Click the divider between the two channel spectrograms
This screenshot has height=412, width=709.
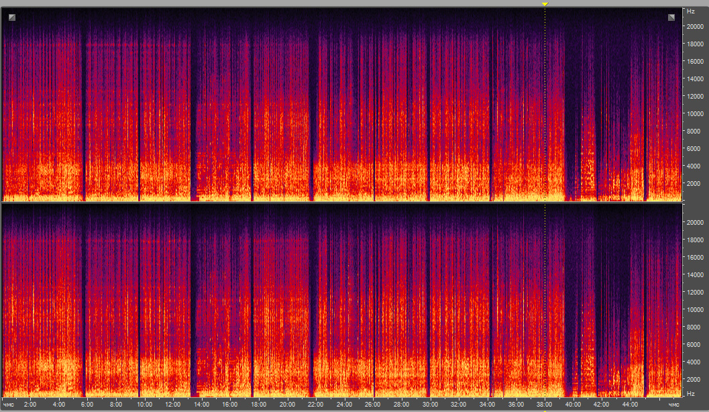tap(342, 202)
